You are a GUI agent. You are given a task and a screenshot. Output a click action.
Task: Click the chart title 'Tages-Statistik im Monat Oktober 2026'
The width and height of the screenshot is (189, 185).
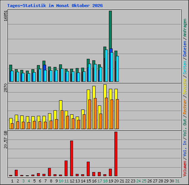55,6
